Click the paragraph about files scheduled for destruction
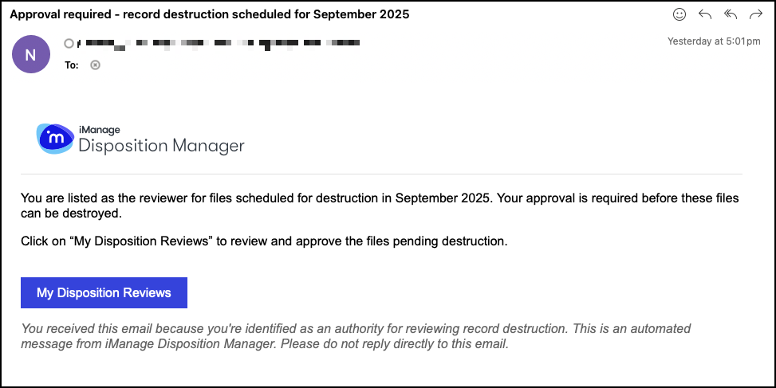This screenshot has height=388, width=776. [380, 206]
